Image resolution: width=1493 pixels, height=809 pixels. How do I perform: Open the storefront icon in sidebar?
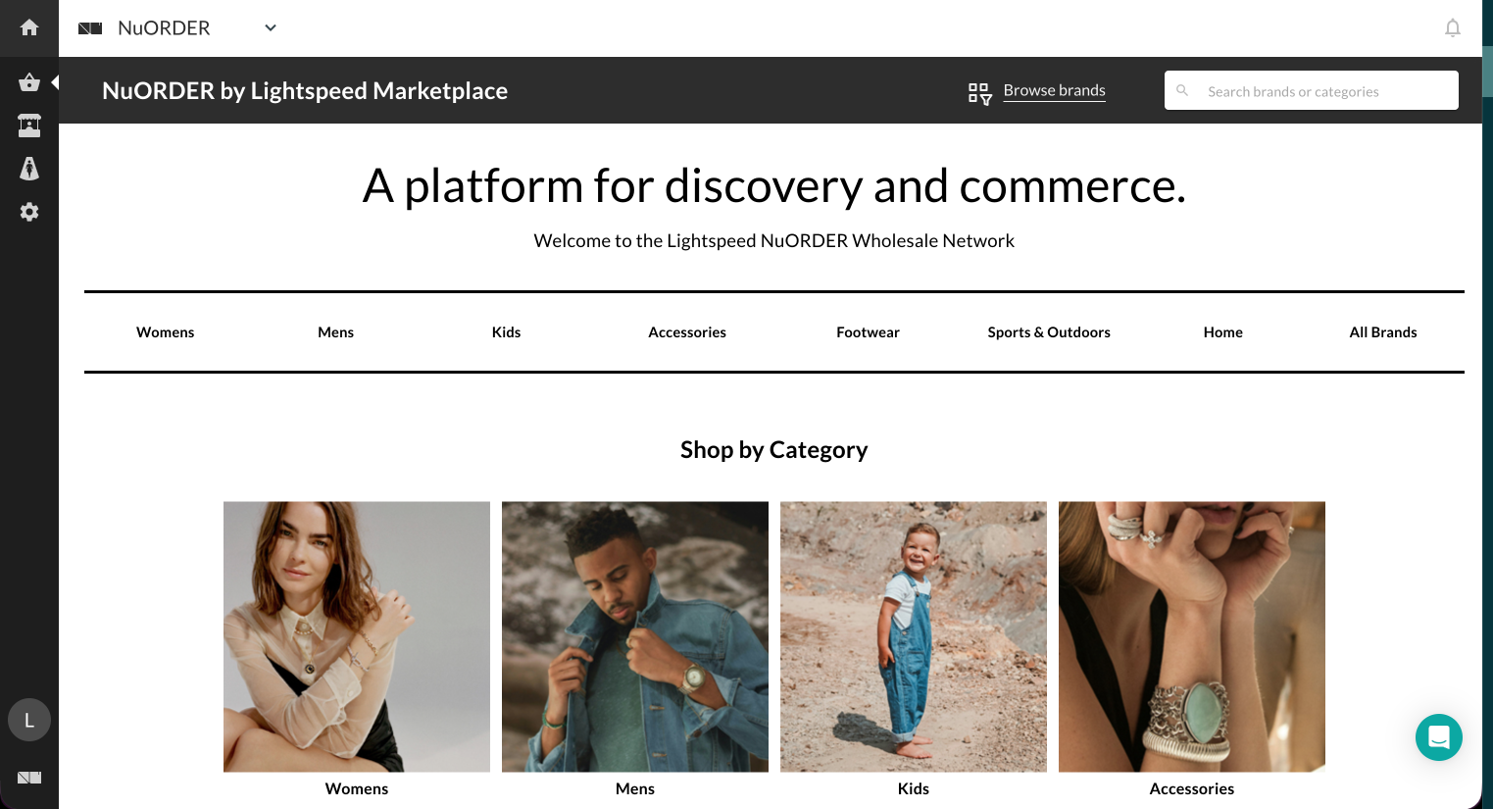pos(29,126)
